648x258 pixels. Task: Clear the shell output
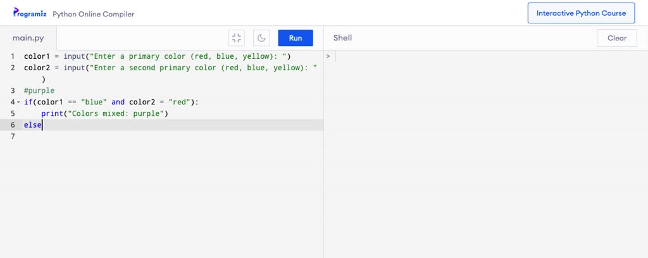tap(616, 38)
